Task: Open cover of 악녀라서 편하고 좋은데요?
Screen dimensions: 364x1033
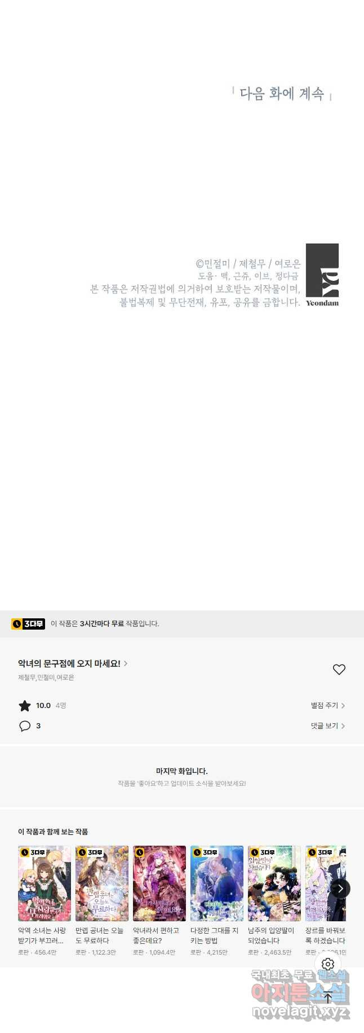Action: point(159,883)
